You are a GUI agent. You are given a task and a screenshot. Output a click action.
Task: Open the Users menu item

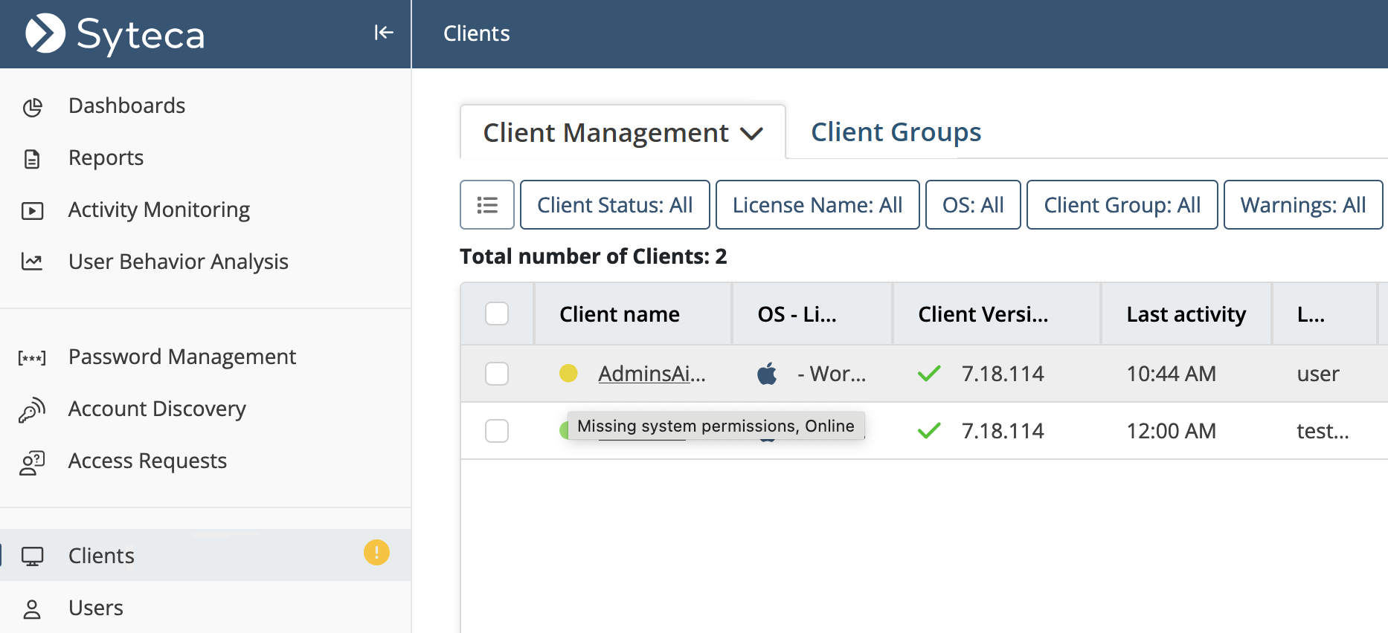click(x=95, y=608)
